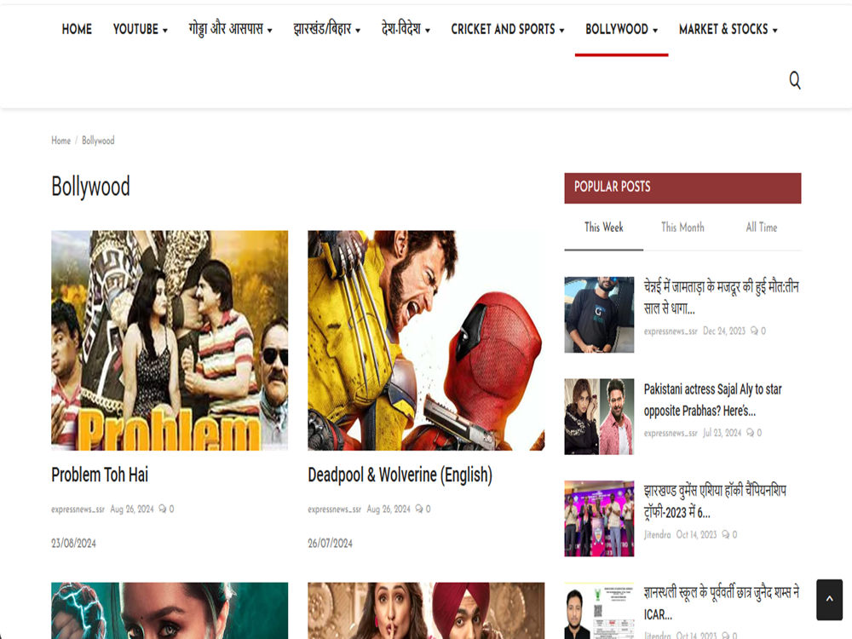
Task: Open the झारखण्ड वुमेंस एशिया हॉकी post title
Action: pos(715,502)
